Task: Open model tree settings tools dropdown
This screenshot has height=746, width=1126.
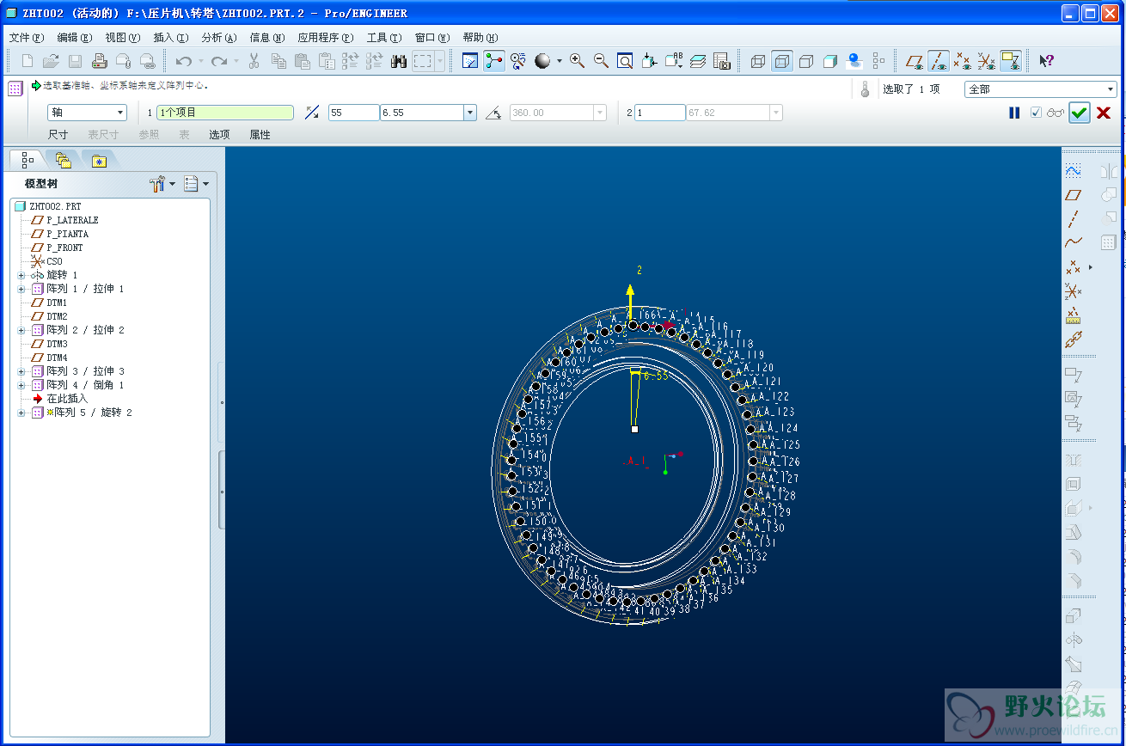Action: pos(162,184)
